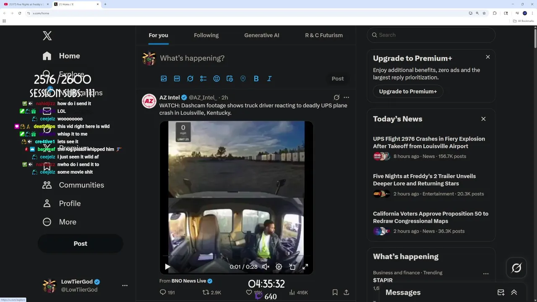Open the $TAPIR trending topic
537x302 pixels.
(383, 280)
